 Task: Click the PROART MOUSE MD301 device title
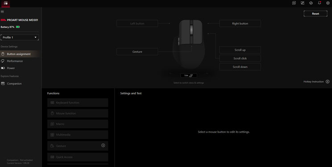22,20
